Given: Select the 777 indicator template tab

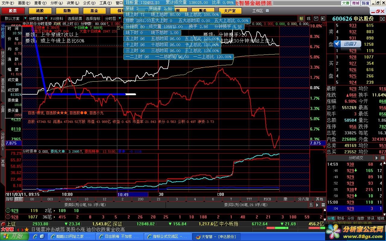Looking at the screenshot, I should 249,199.
